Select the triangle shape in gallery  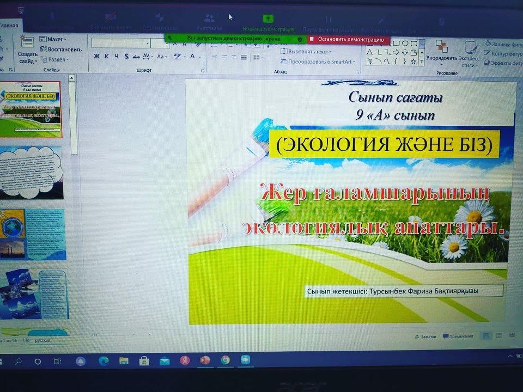369,52
